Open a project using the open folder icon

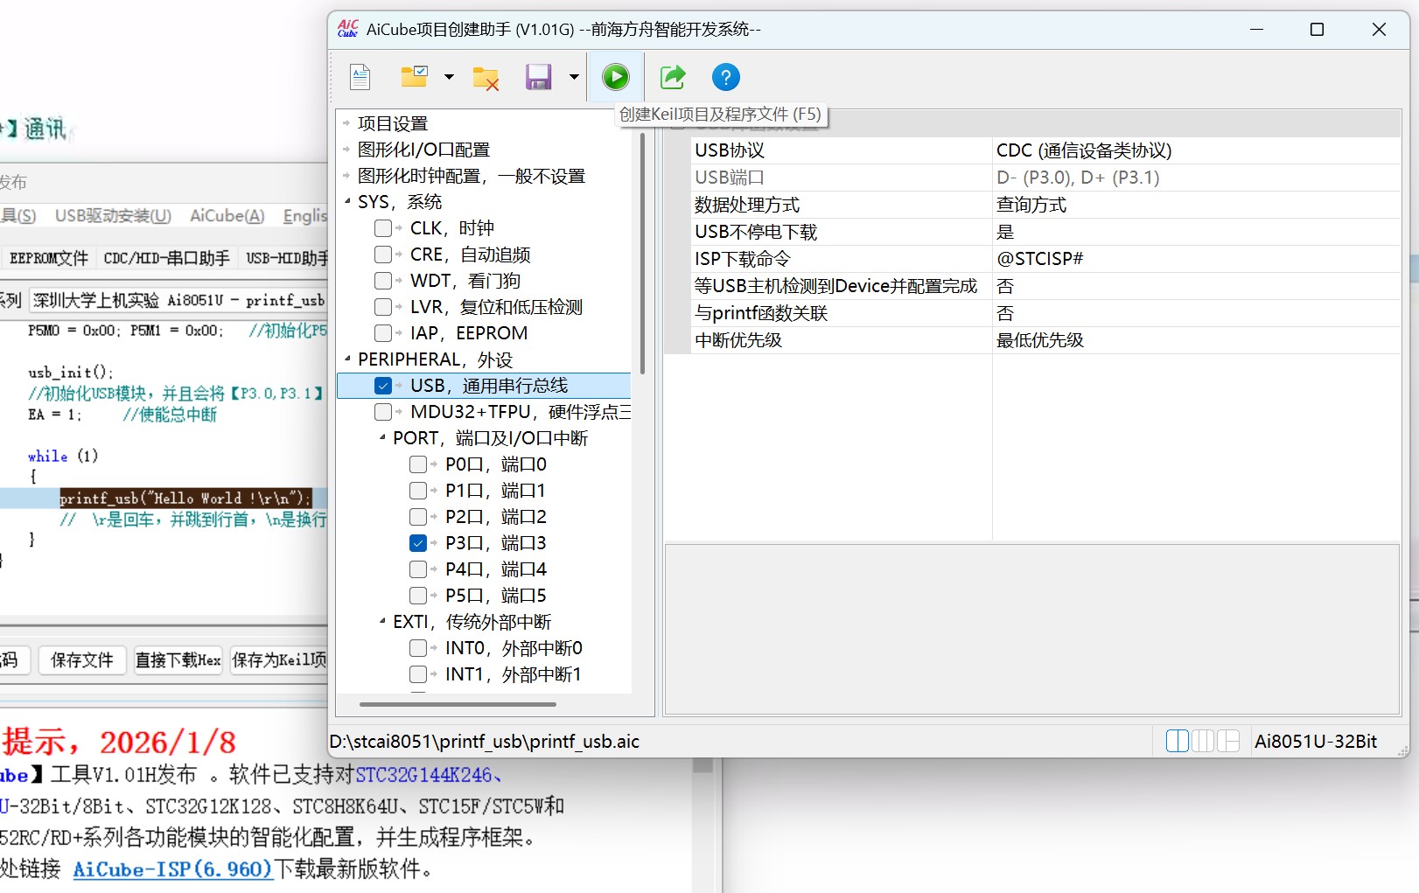415,77
